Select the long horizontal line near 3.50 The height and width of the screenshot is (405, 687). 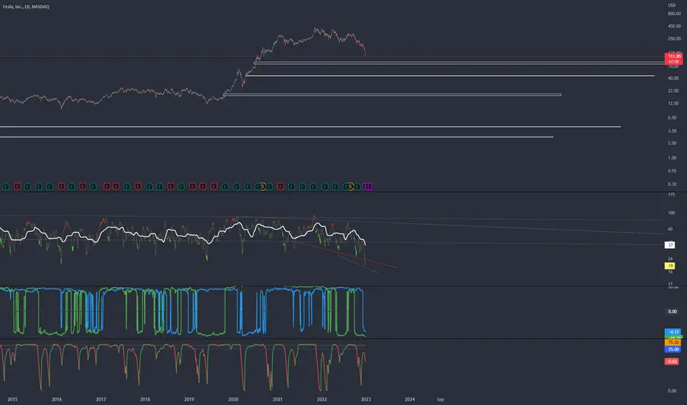click(310, 127)
